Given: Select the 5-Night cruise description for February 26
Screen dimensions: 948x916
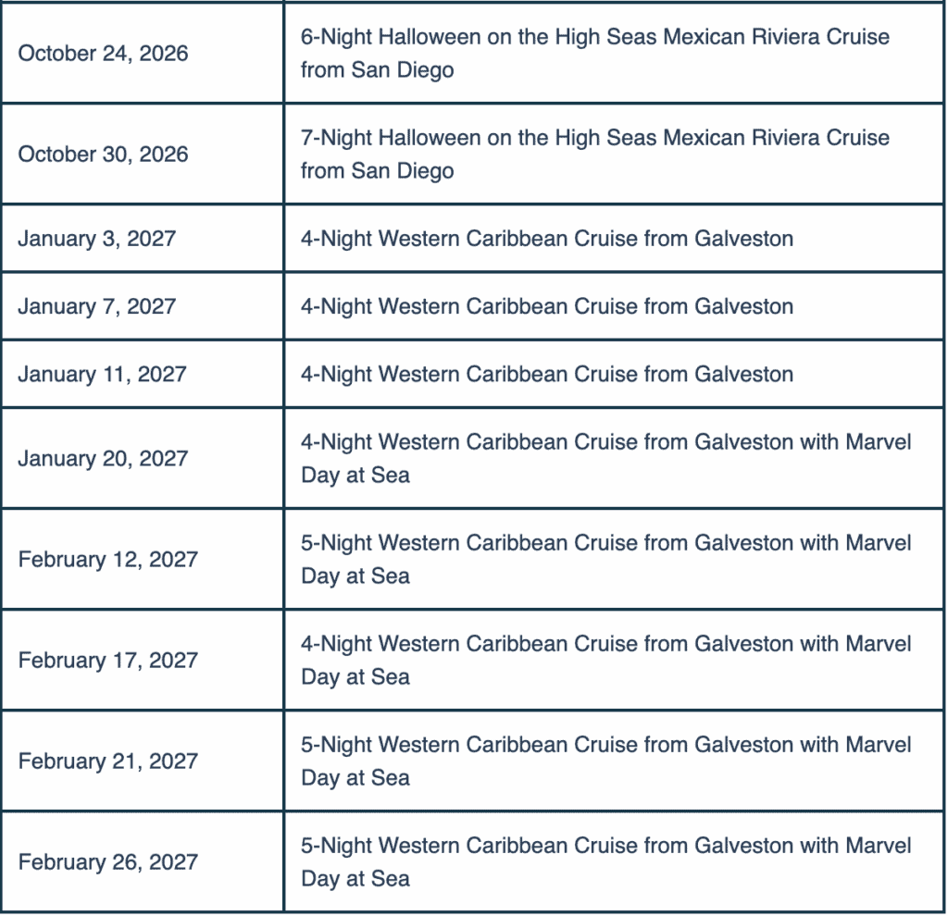Looking at the screenshot, I should coord(605,861).
